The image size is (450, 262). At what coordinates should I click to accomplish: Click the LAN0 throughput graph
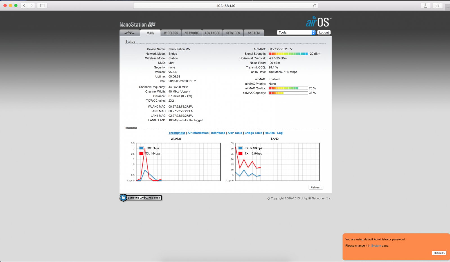(x=277, y=162)
